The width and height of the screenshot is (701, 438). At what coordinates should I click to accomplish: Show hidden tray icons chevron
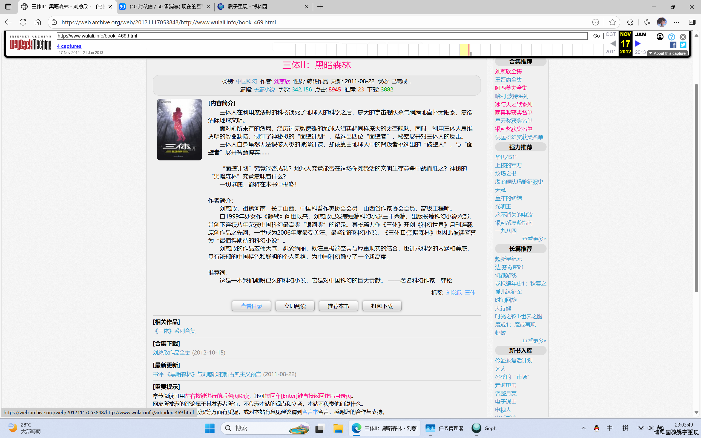pos(584,428)
